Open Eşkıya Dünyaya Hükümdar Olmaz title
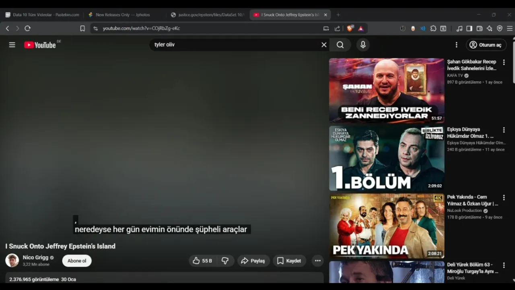Image resolution: width=515 pixels, height=290 pixels. pos(471,133)
